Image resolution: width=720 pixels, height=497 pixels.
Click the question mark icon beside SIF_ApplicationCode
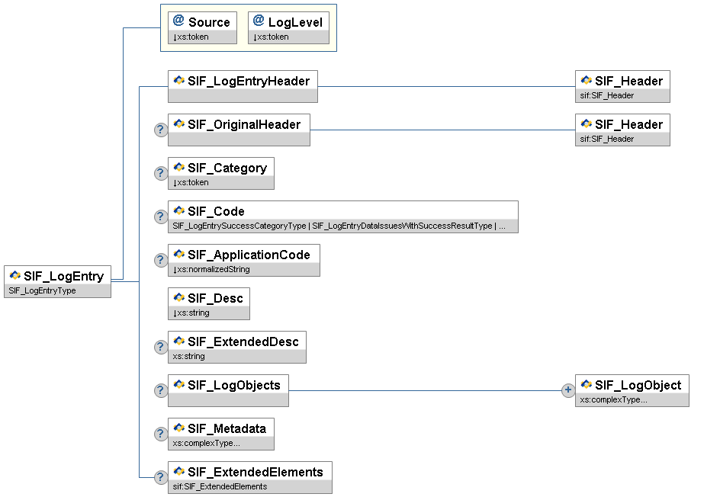[160, 260]
